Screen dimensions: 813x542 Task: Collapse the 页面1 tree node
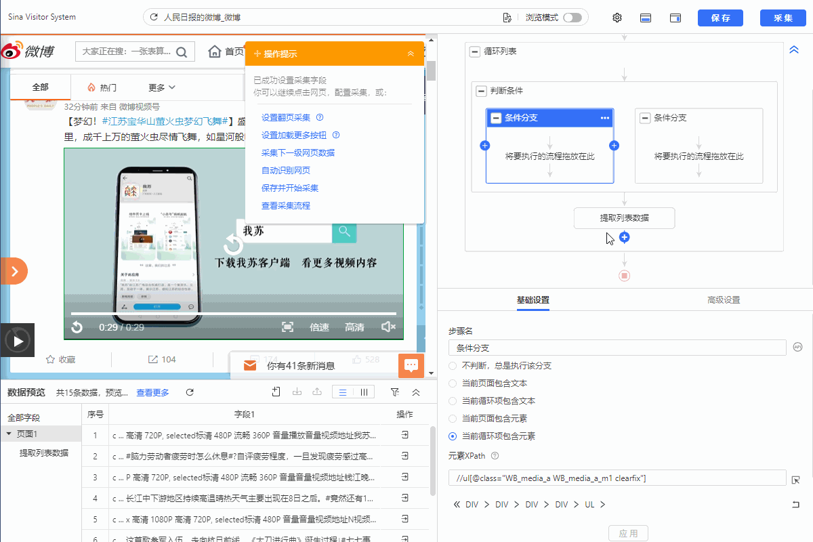click(x=9, y=434)
